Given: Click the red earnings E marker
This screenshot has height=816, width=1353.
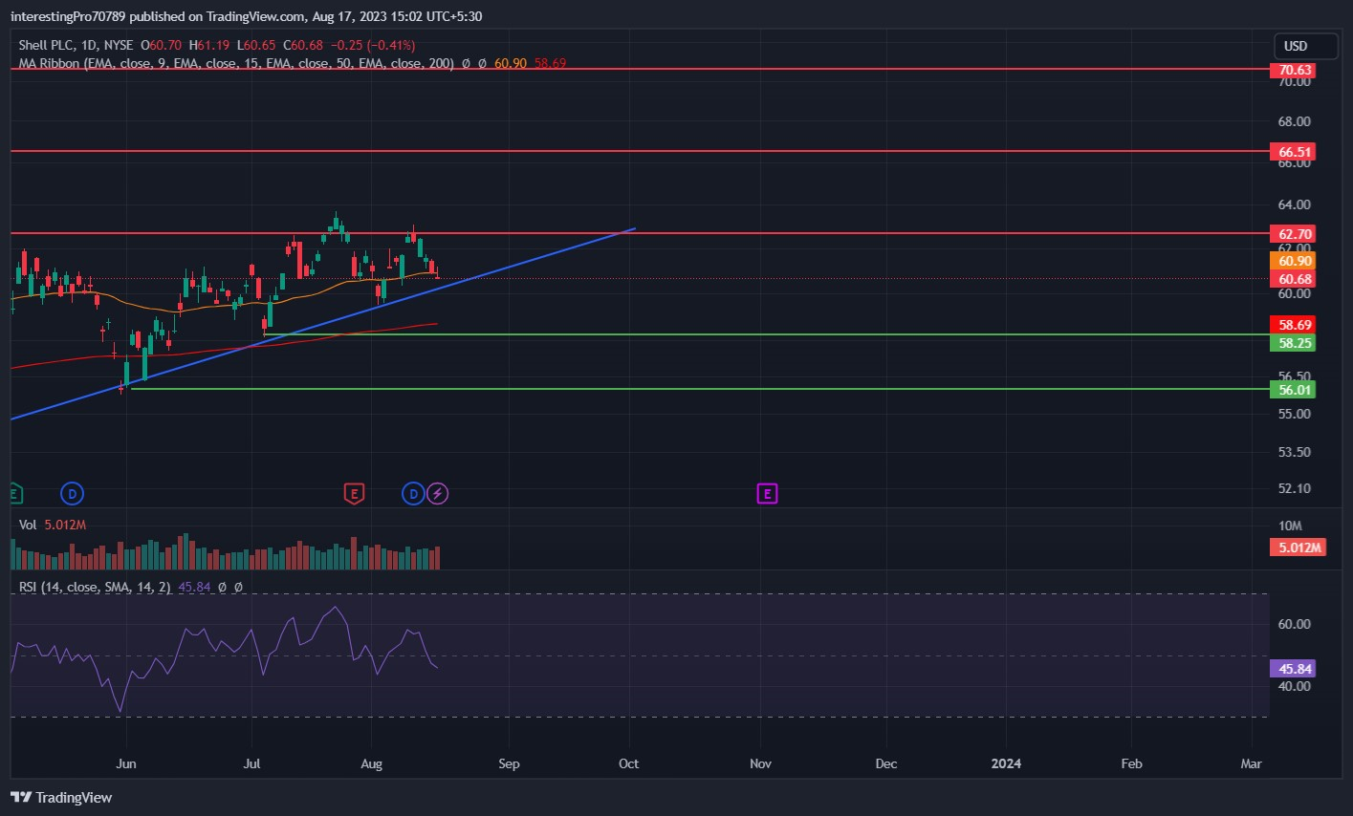Looking at the screenshot, I should [354, 494].
